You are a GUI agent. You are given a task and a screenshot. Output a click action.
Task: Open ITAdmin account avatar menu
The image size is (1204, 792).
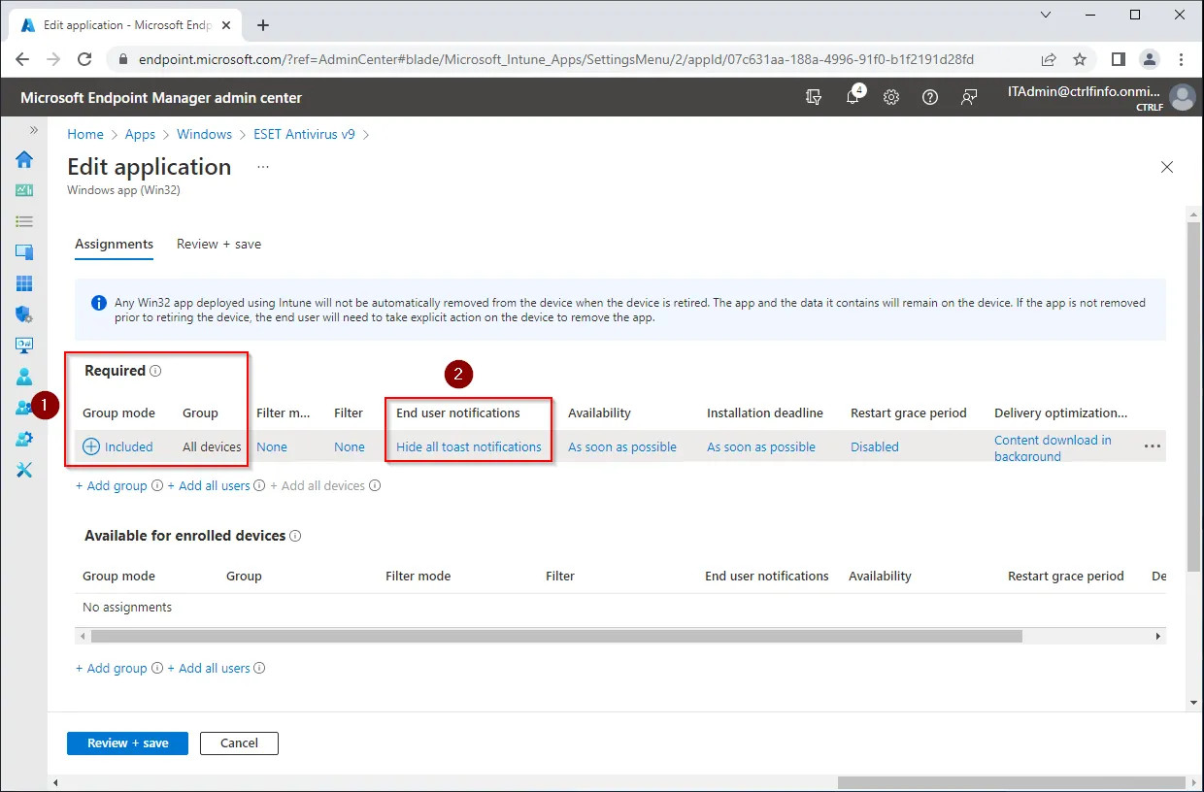tap(1182, 97)
